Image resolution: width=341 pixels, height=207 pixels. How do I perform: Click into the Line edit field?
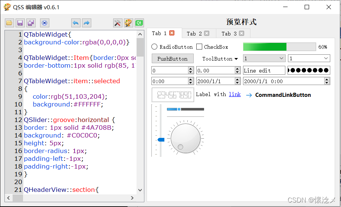pos(264,70)
